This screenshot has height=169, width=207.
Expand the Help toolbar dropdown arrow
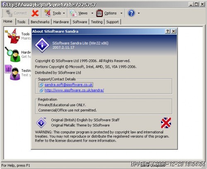pos(139,13)
